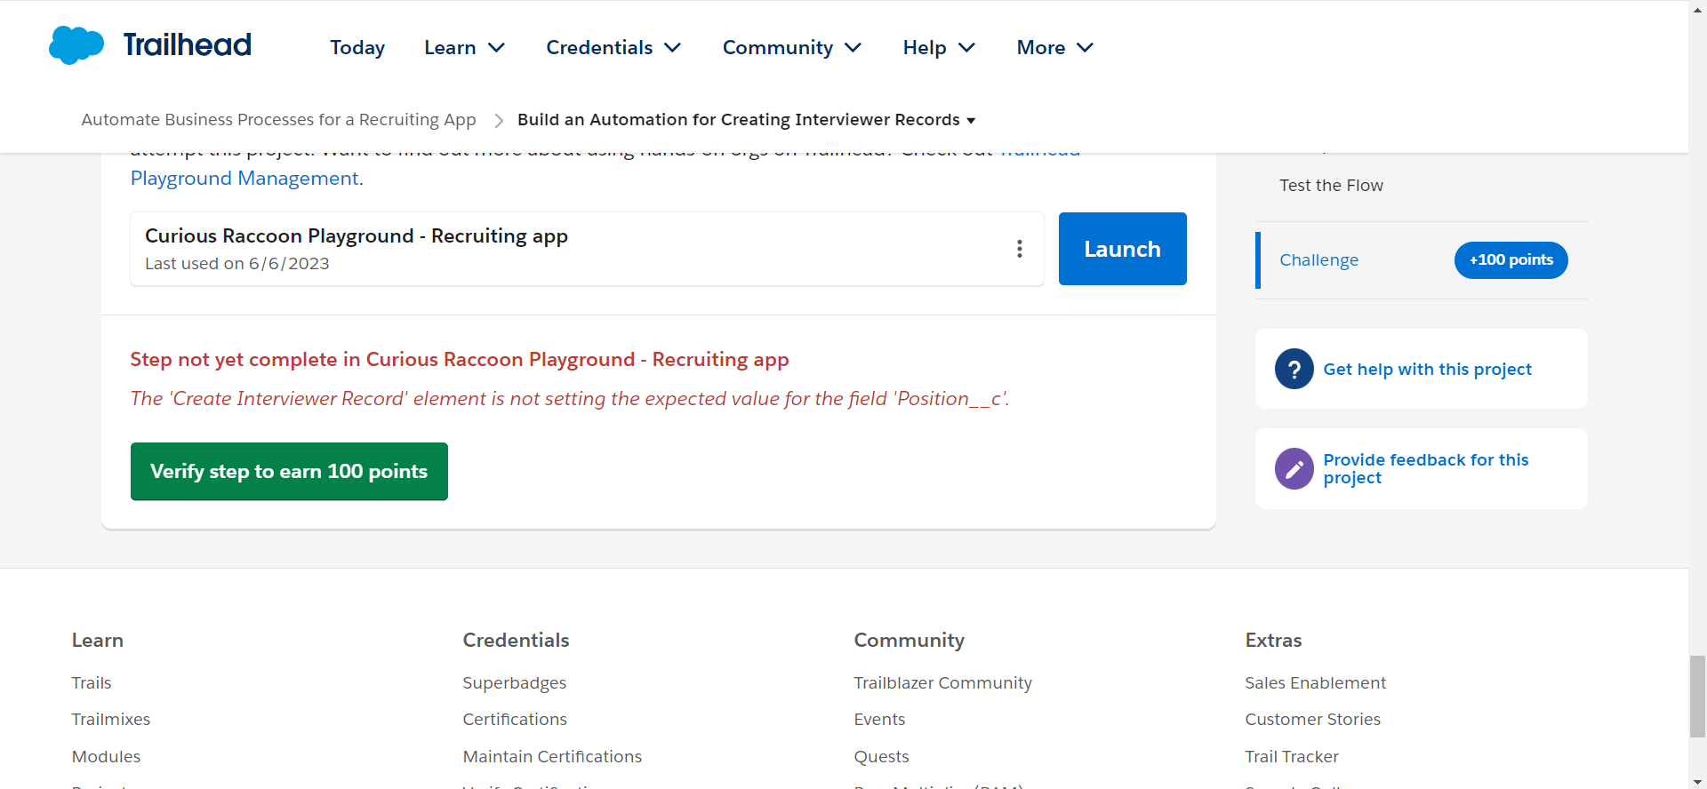The width and height of the screenshot is (1707, 789).
Task: Open the Community dropdown menu
Action: (x=792, y=47)
